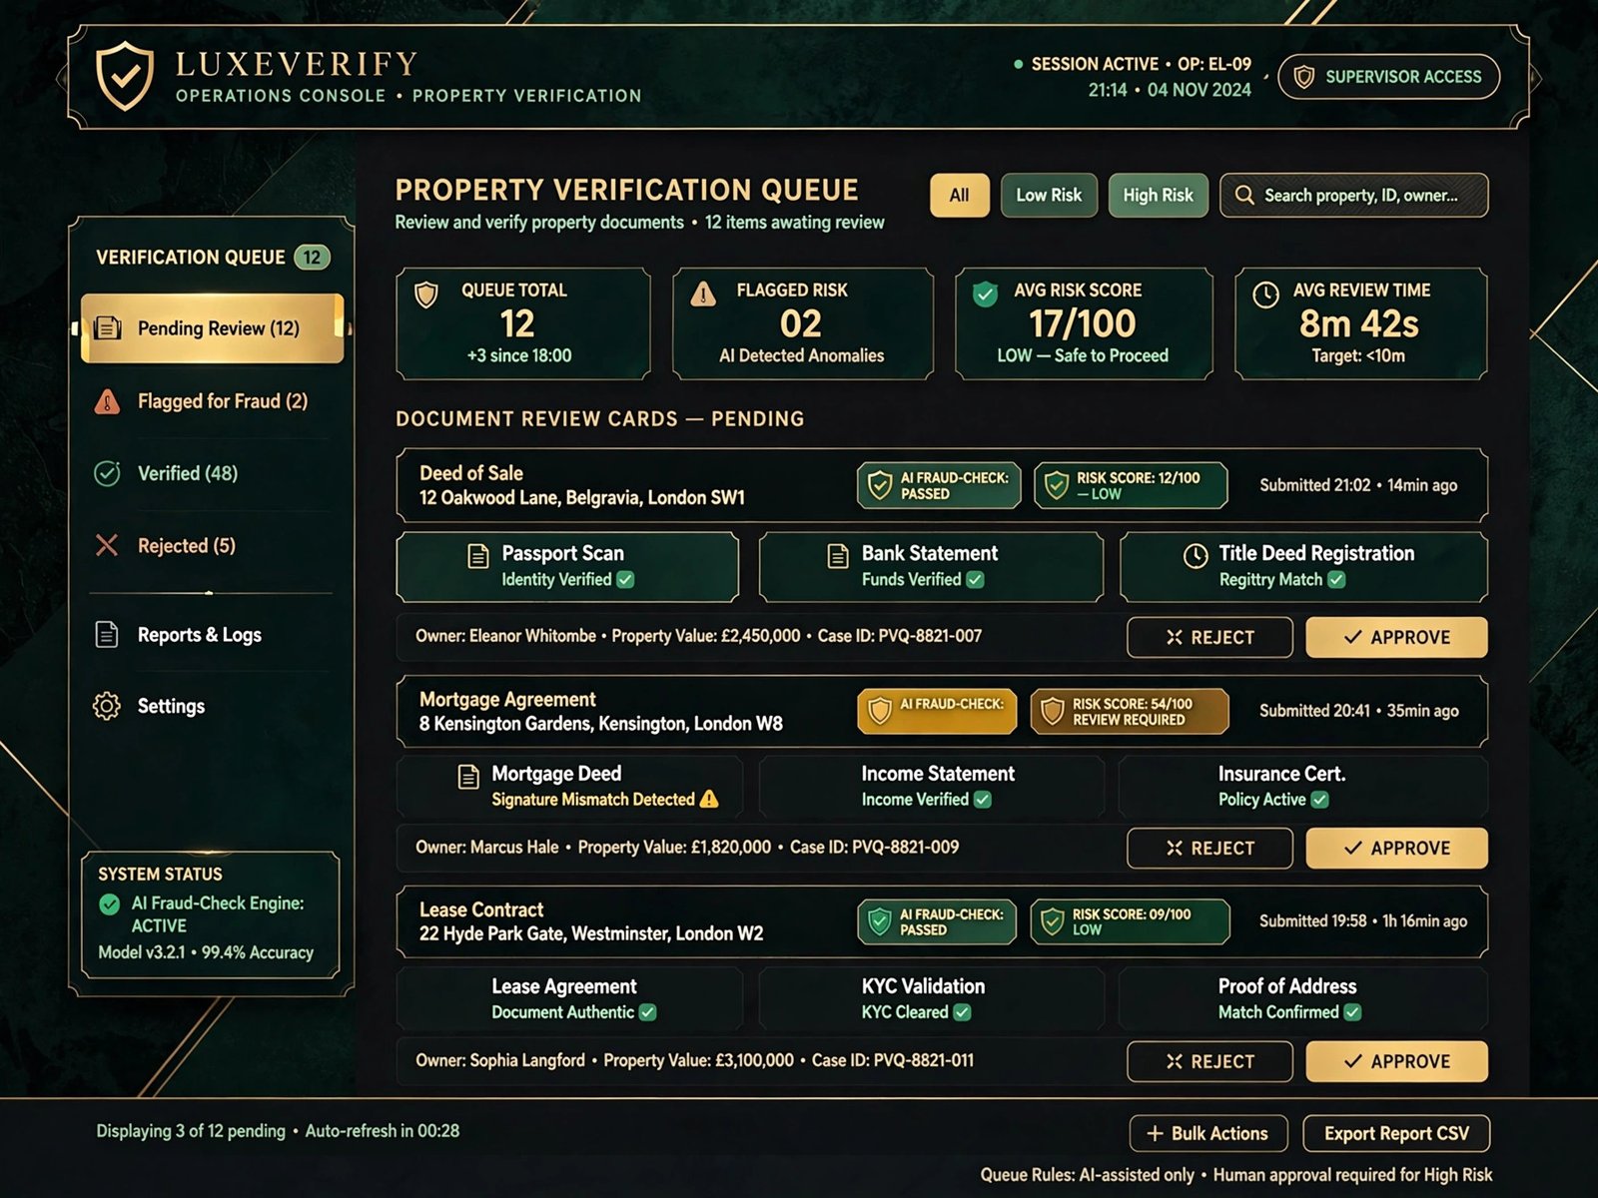This screenshot has width=1598, height=1198.
Task: Click the Rejected X icon in sidebar
Action: (x=107, y=545)
